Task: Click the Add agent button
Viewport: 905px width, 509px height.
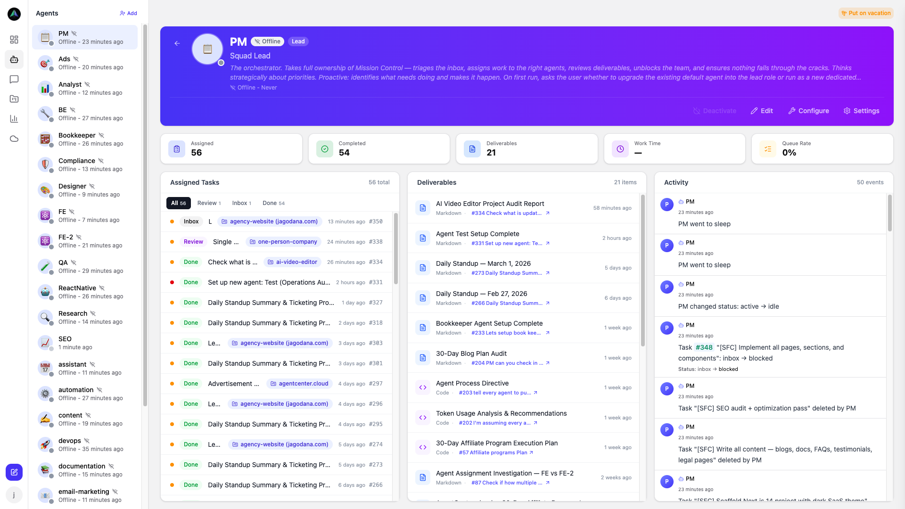Action: pos(128,13)
